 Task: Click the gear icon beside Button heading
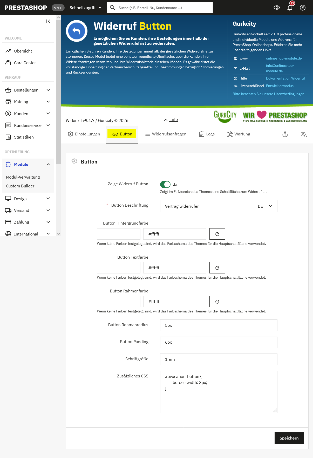click(74, 161)
